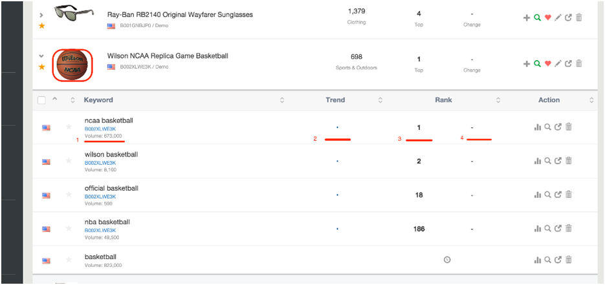The height and width of the screenshot is (285, 605).
Task: Click the plus icon for Ray-Ban Wayfarer product
Action: 526,17
